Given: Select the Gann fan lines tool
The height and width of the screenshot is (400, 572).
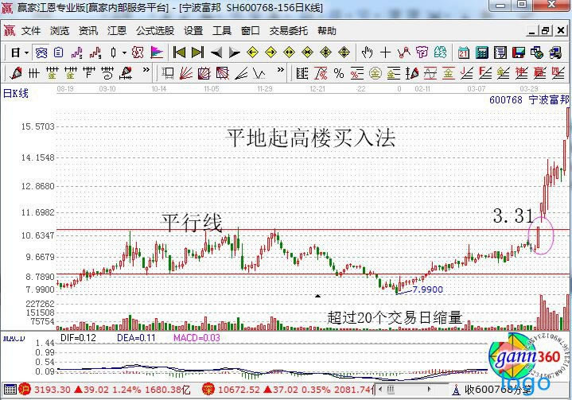Looking at the screenshot, I should pos(185,73).
